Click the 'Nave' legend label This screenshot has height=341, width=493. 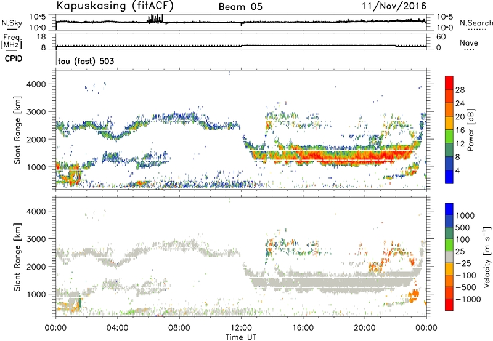pos(469,42)
